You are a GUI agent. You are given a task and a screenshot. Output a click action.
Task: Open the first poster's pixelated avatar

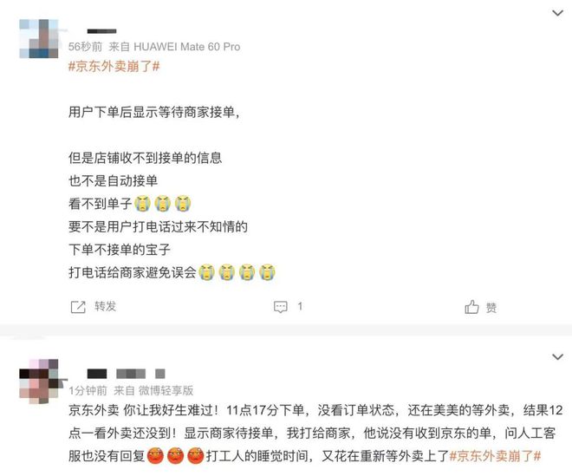(39, 39)
